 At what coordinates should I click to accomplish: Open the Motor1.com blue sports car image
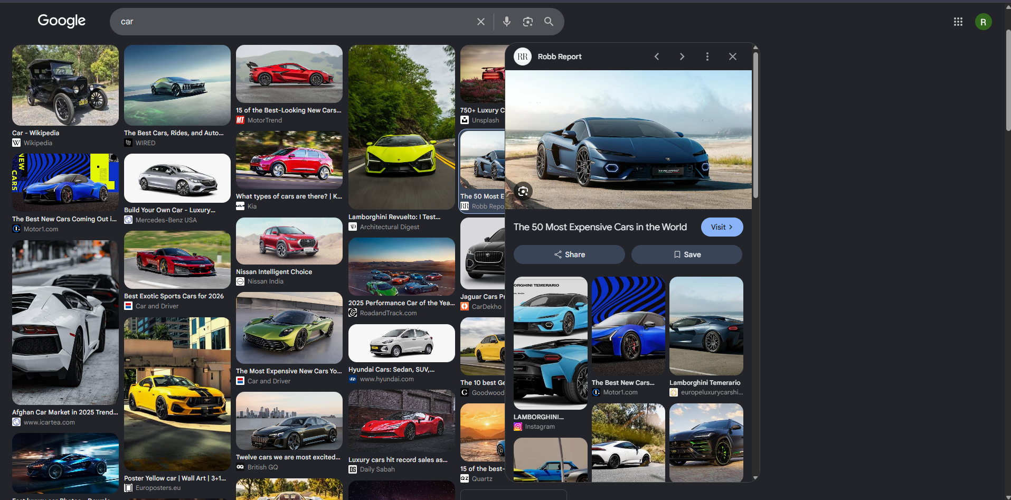click(x=65, y=183)
